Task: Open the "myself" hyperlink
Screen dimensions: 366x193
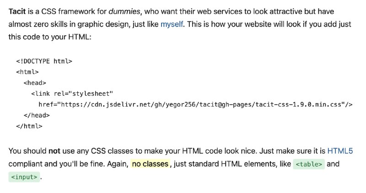Action: 172,24
